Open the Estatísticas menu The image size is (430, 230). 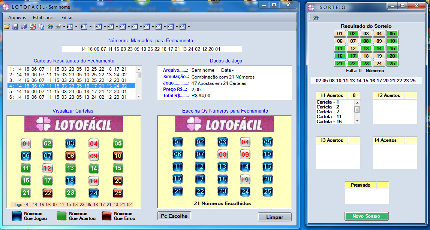coord(43,18)
